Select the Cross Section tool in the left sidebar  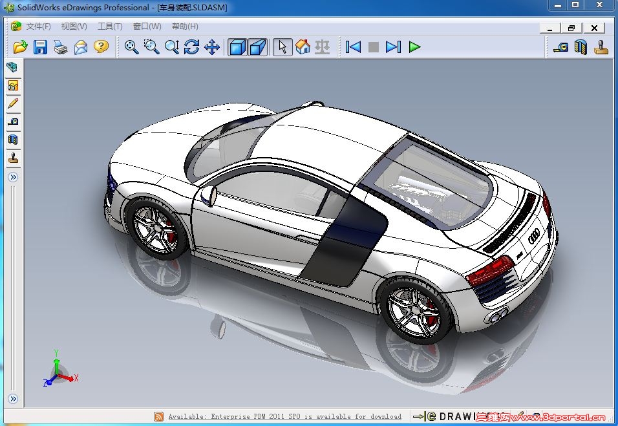pos(13,140)
